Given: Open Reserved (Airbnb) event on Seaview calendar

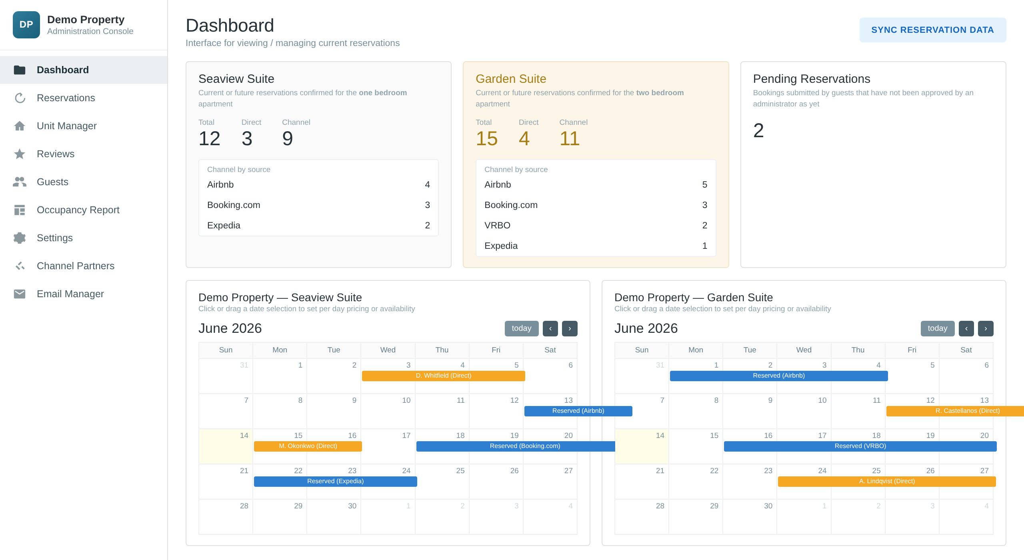Looking at the screenshot, I should pos(578,411).
